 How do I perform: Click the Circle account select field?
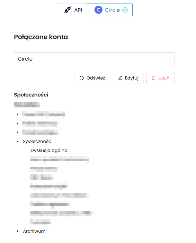pos(90,59)
